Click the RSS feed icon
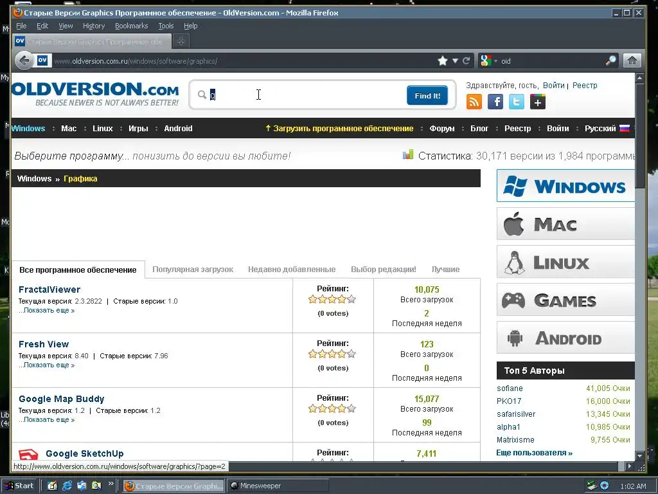Viewport: 658px width, 494px height. tap(474, 102)
